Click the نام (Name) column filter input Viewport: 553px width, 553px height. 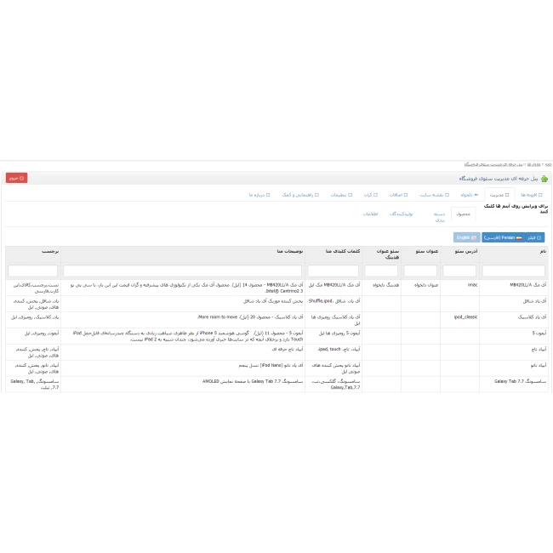coord(514,271)
